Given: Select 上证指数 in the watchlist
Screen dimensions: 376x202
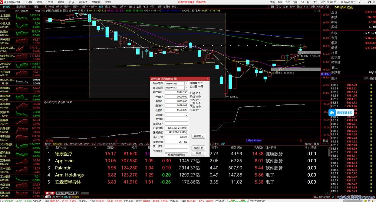Looking at the screenshot, I should click(x=20, y=17).
